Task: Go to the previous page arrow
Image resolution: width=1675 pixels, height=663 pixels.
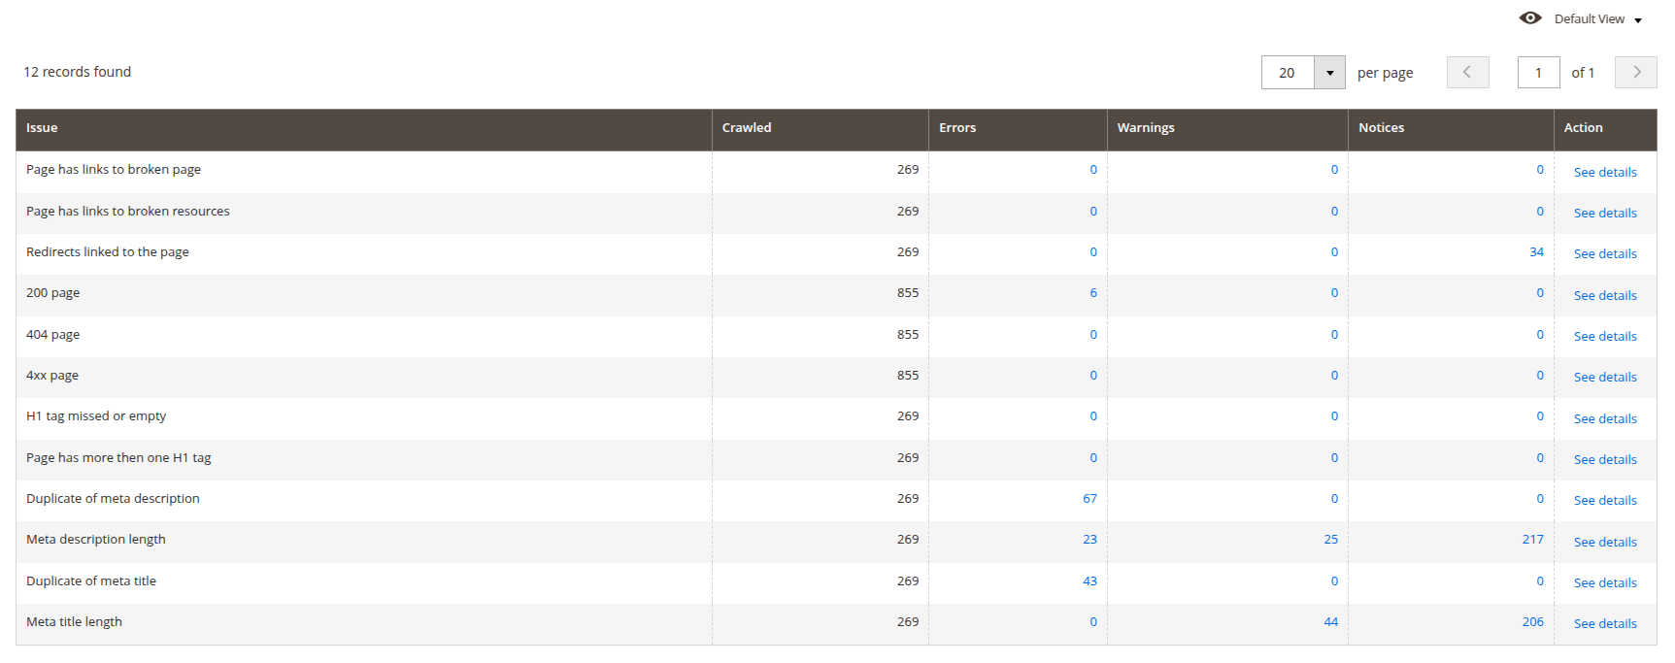Action: [1467, 73]
